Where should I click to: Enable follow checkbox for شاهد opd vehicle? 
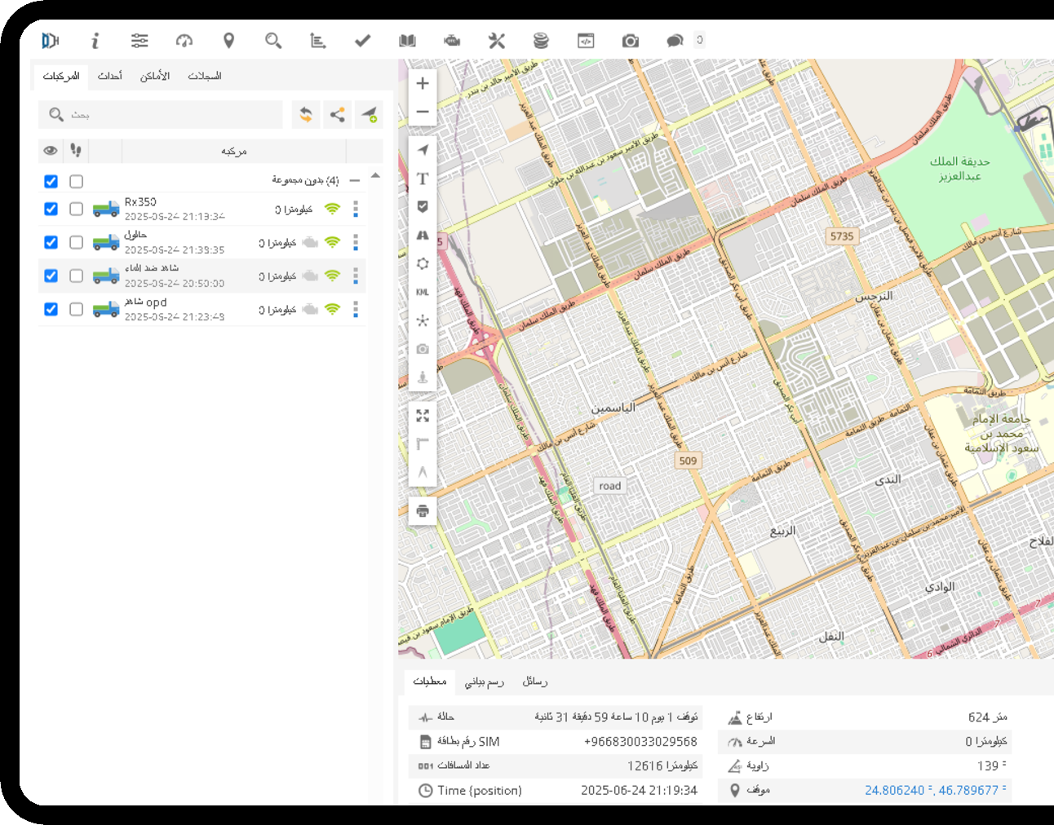[x=77, y=309]
